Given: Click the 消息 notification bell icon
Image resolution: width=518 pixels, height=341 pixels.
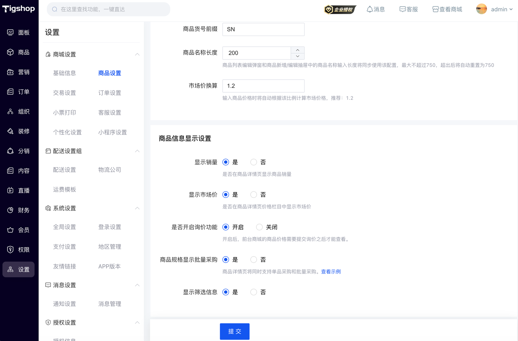Looking at the screenshot, I should (x=370, y=9).
